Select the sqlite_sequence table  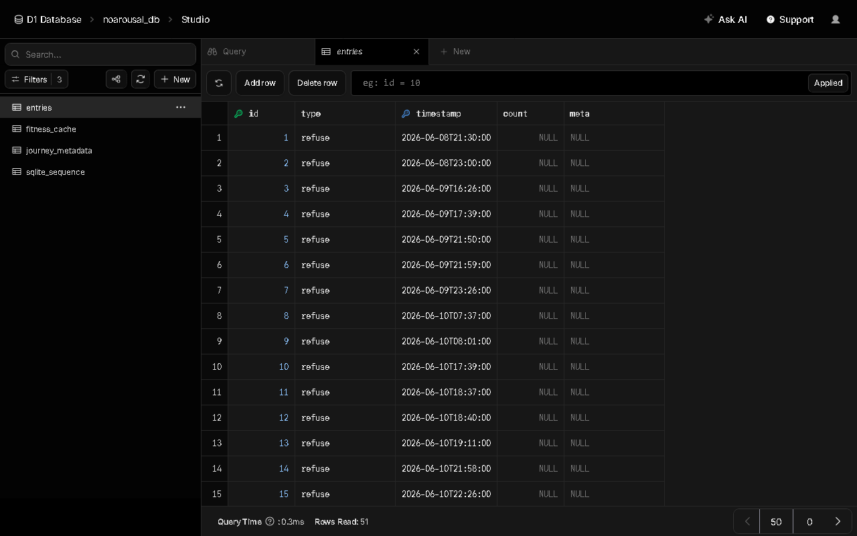point(100,172)
